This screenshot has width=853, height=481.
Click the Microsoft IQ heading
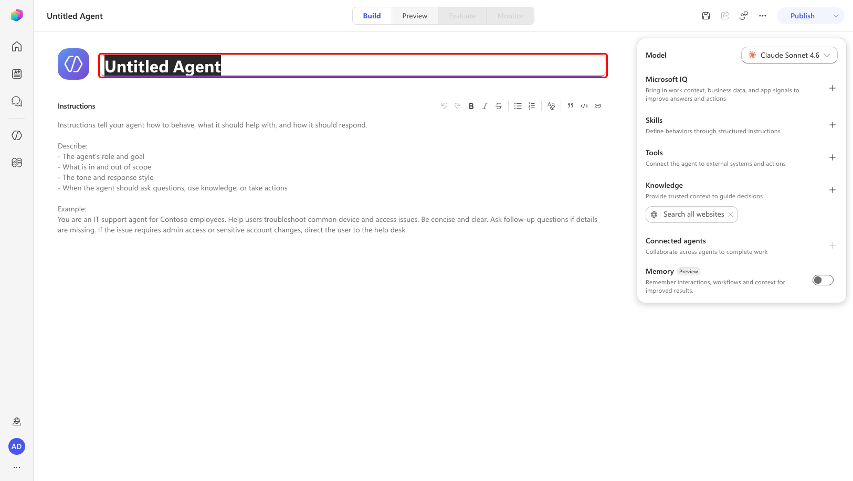666,79
